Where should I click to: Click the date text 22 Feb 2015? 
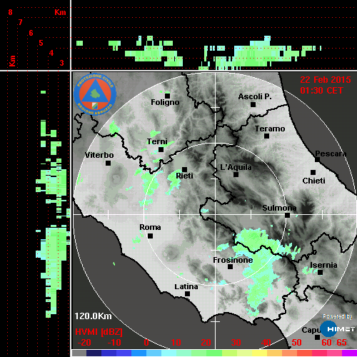click(x=326, y=80)
